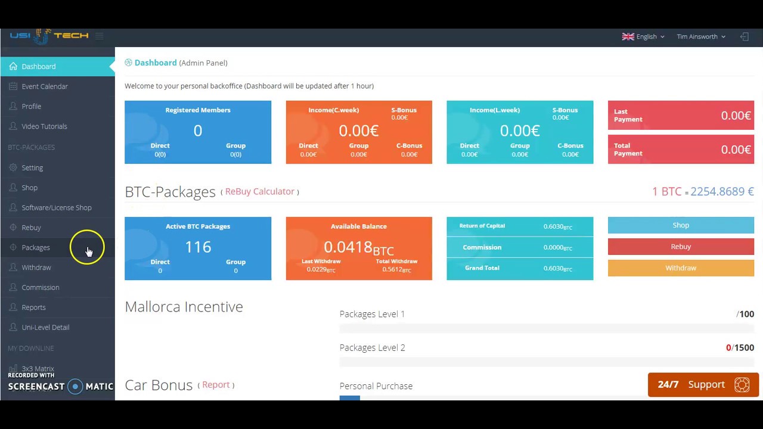
Task: Click the Income(C.week) "0.00€" amount
Action: (359, 130)
